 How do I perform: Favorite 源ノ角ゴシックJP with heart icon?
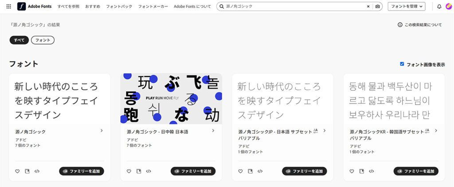click(x=240, y=171)
